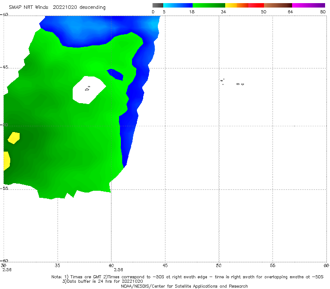Click the yellow-orange segment of the color bar
Viewport: 330px width, 289px height.
[x=237, y=5]
